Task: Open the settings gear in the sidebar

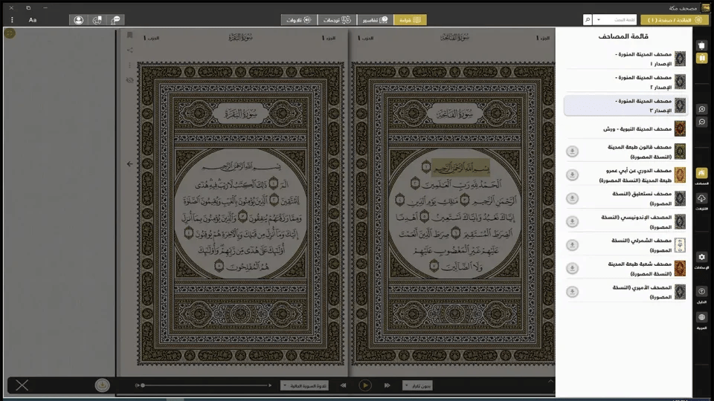Action: pos(701,257)
